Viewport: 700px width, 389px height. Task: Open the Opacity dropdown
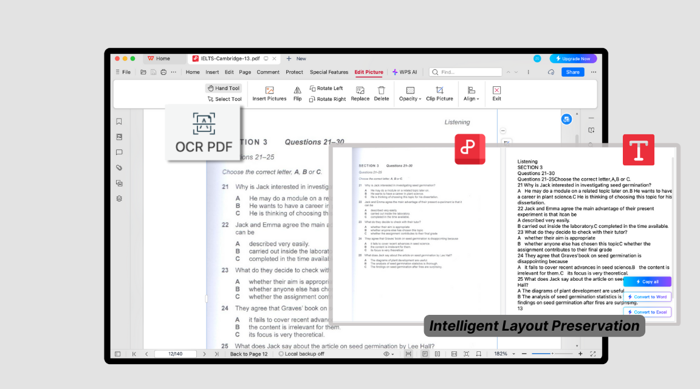(x=410, y=94)
